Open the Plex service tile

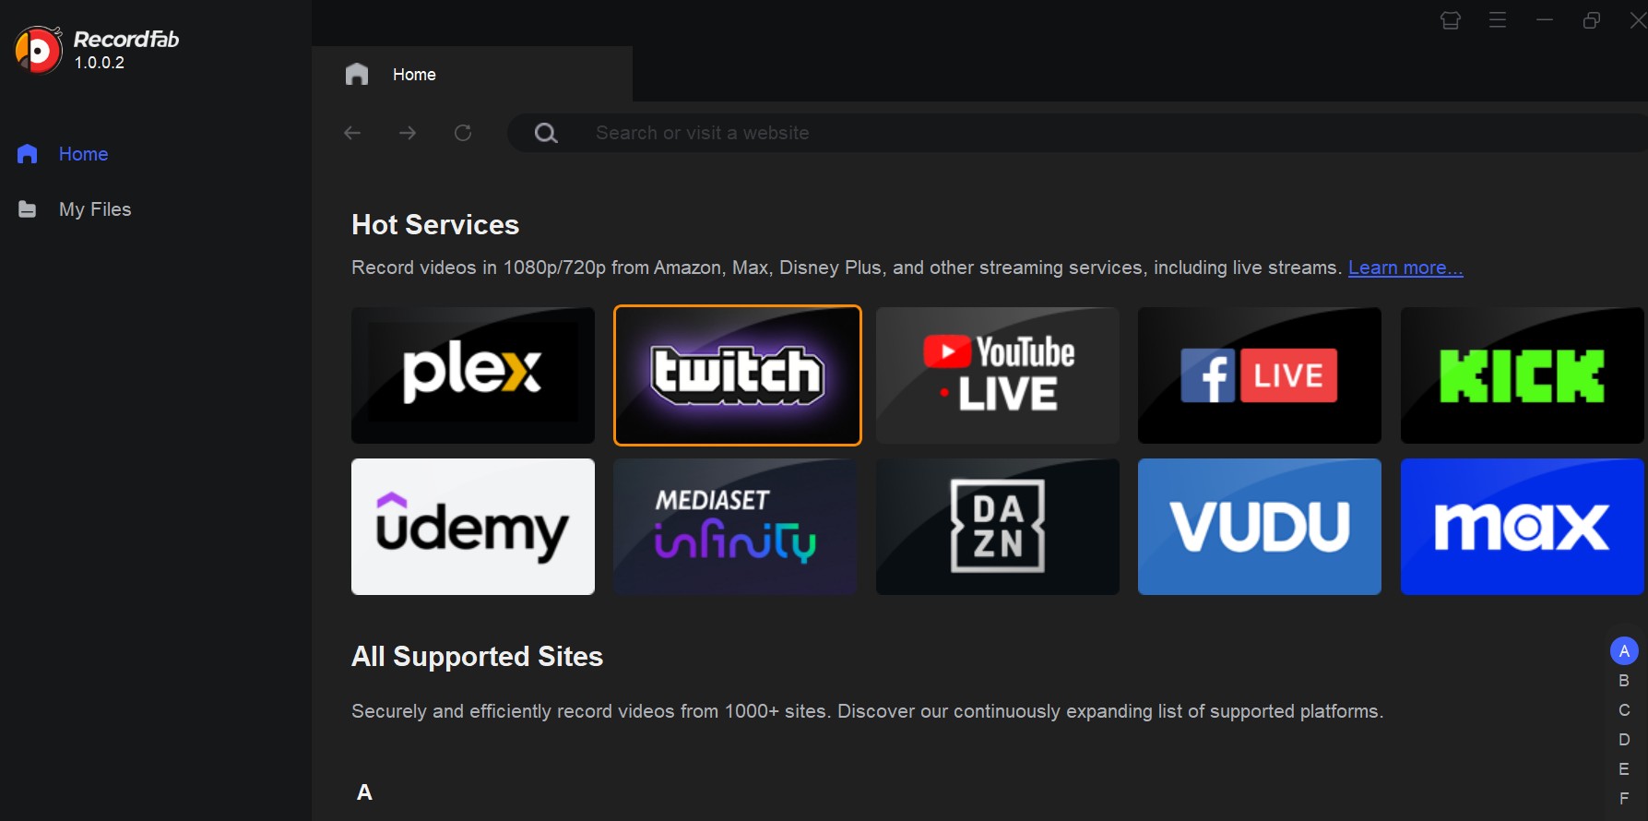pos(473,375)
